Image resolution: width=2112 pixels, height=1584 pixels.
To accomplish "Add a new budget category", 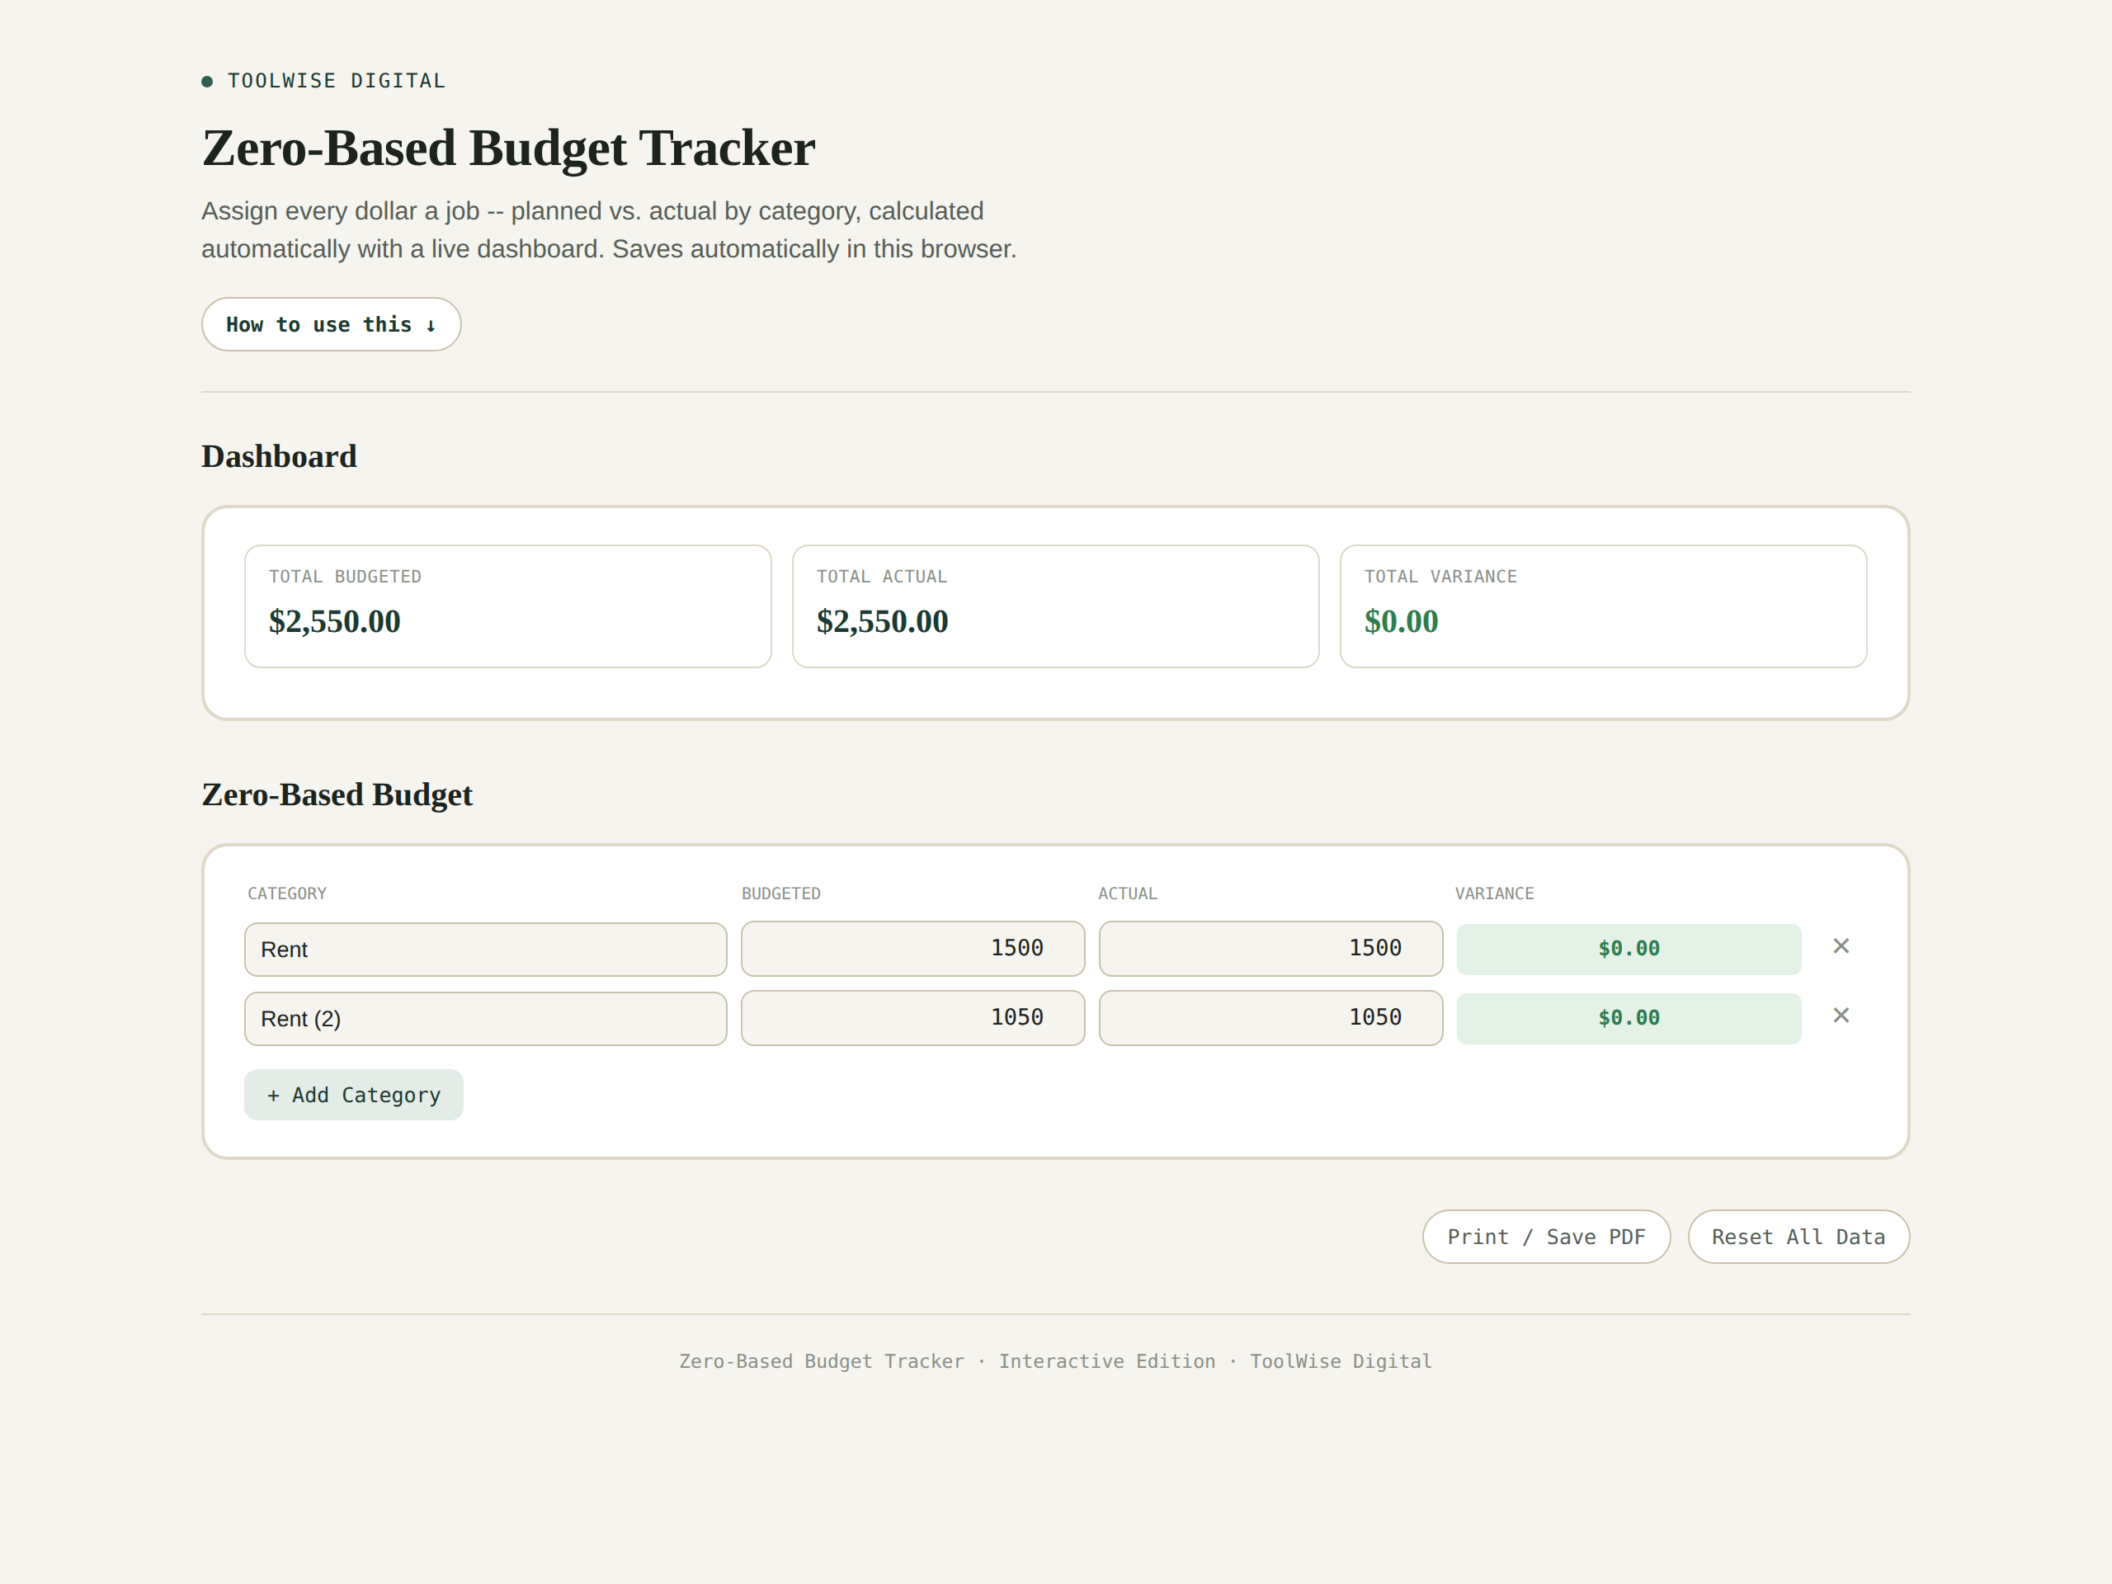I will tap(353, 1095).
